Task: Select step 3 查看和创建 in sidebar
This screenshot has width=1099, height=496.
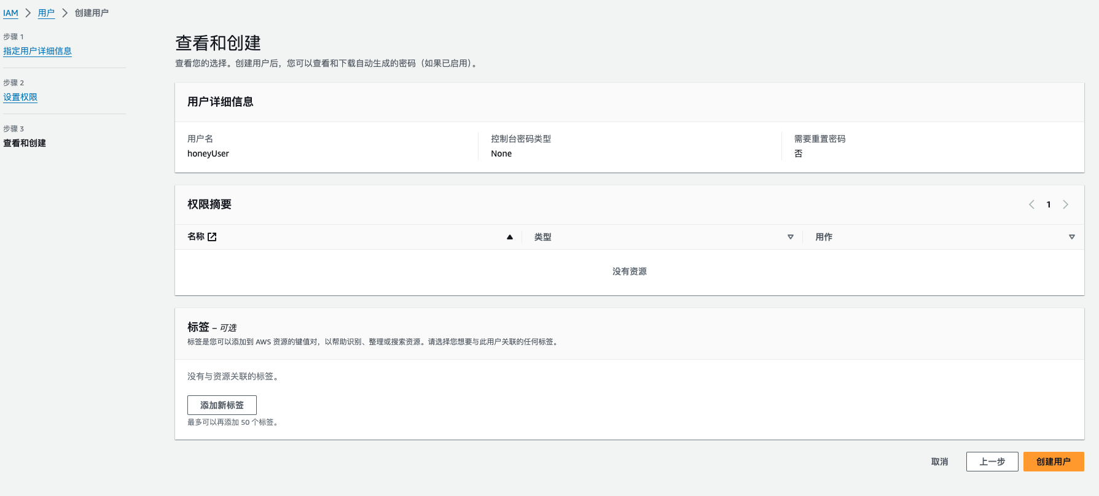Action: [25, 143]
